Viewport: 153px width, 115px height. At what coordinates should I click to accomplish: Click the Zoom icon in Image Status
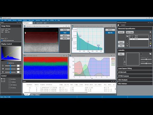pos(5,39)
